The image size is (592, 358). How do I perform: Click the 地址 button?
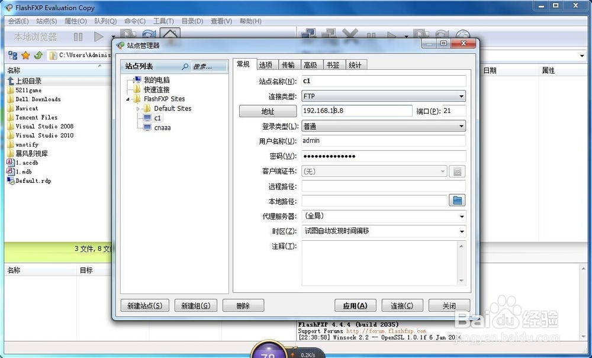(x=268, y=111)
